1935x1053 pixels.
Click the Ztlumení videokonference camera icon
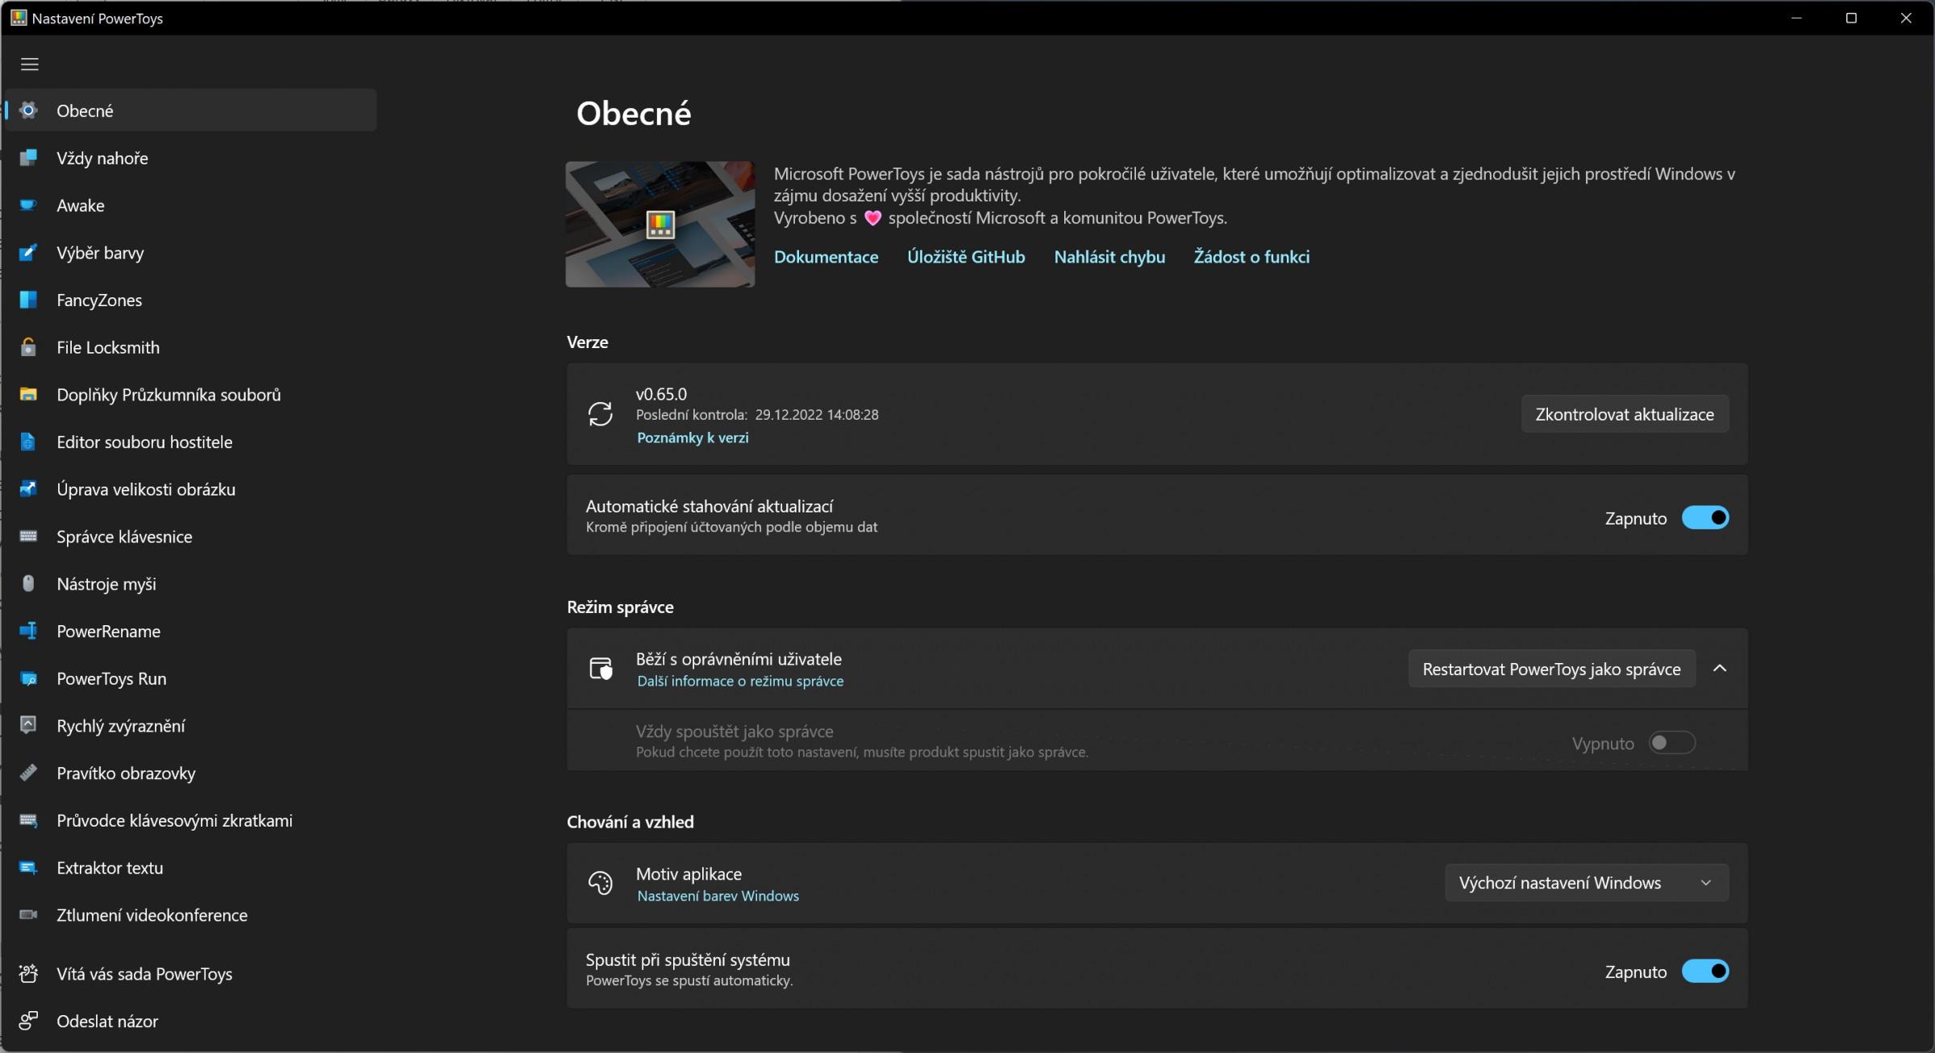[x=28, y=914]
